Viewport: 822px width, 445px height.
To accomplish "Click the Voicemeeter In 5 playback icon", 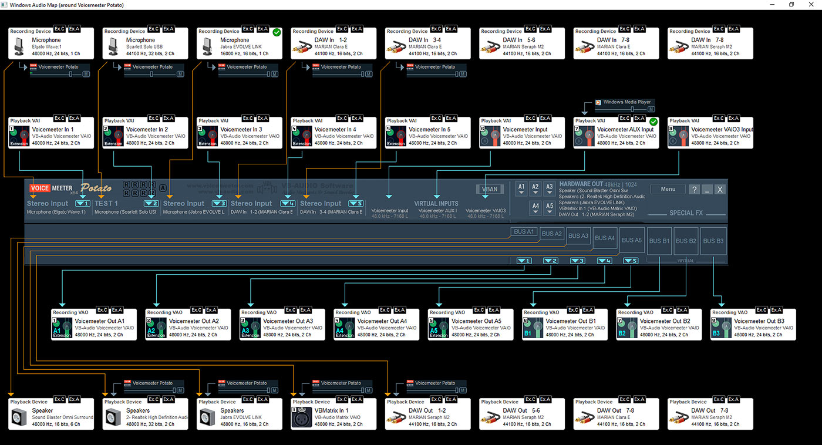I will click(x=396, y=136).
